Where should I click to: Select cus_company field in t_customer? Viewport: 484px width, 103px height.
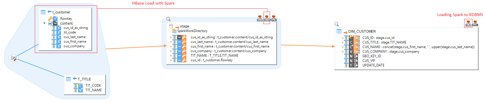point(74,46)
